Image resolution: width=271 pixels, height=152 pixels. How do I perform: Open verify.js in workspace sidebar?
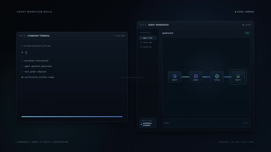pyautogui.click(x=148, y=47)
